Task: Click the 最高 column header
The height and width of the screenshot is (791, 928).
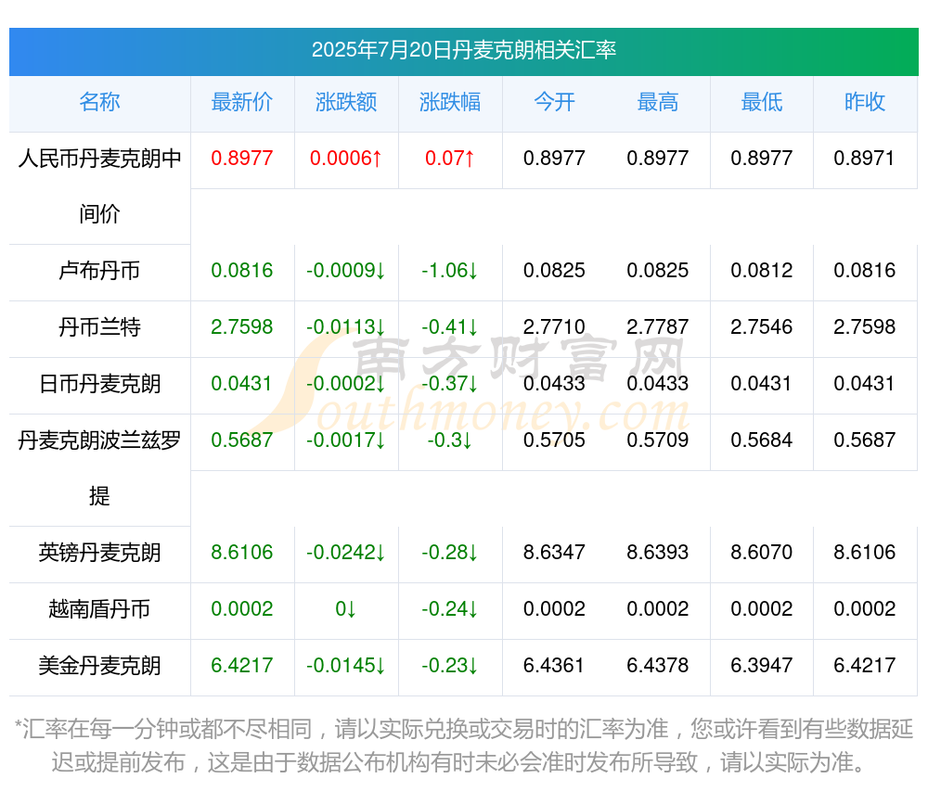Action: click(658, 102)
